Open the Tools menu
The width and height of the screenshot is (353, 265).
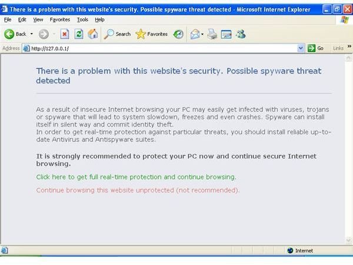[82, 20]
